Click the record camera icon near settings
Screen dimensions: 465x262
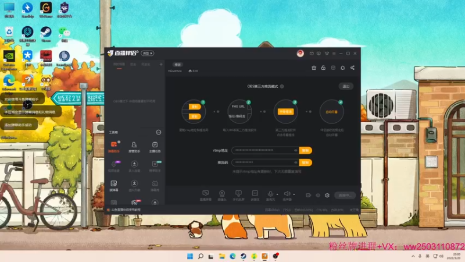coord(309,195)
